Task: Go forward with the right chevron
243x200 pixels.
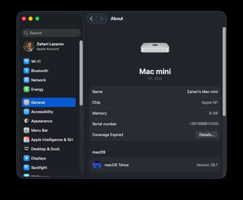Action: click(x=102, y=19)
